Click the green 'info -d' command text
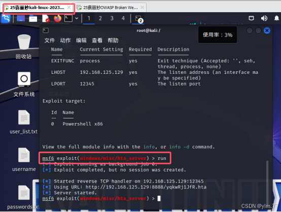The width and height of the screenshot is (281, 212). tap(179, 147)
